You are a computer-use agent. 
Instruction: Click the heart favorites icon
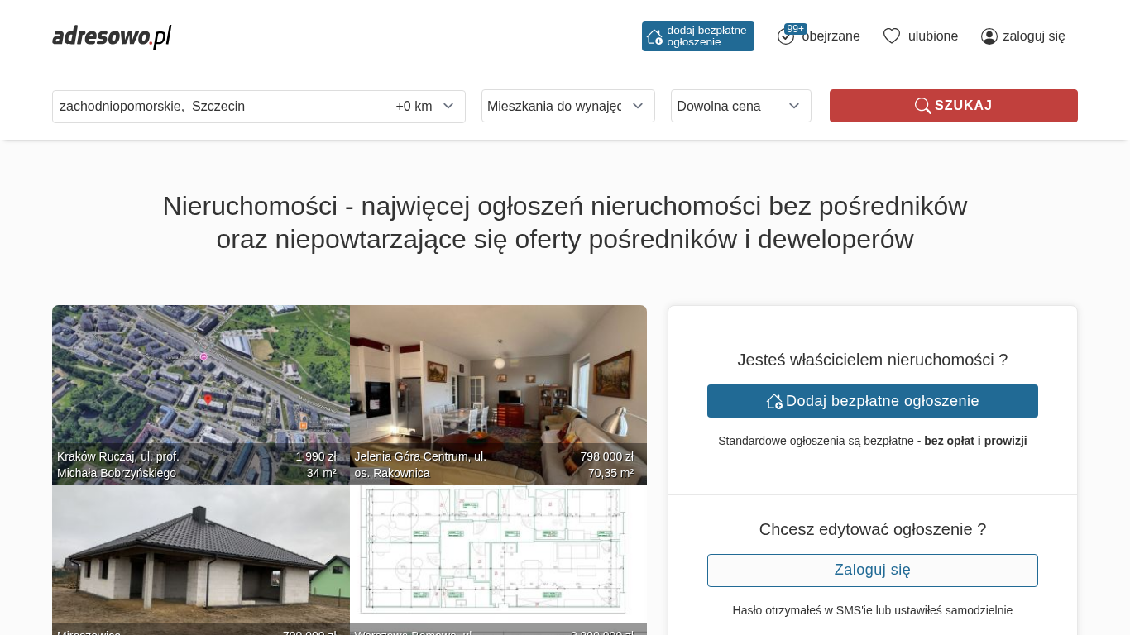pyautogui.click(x=891, y=36)
